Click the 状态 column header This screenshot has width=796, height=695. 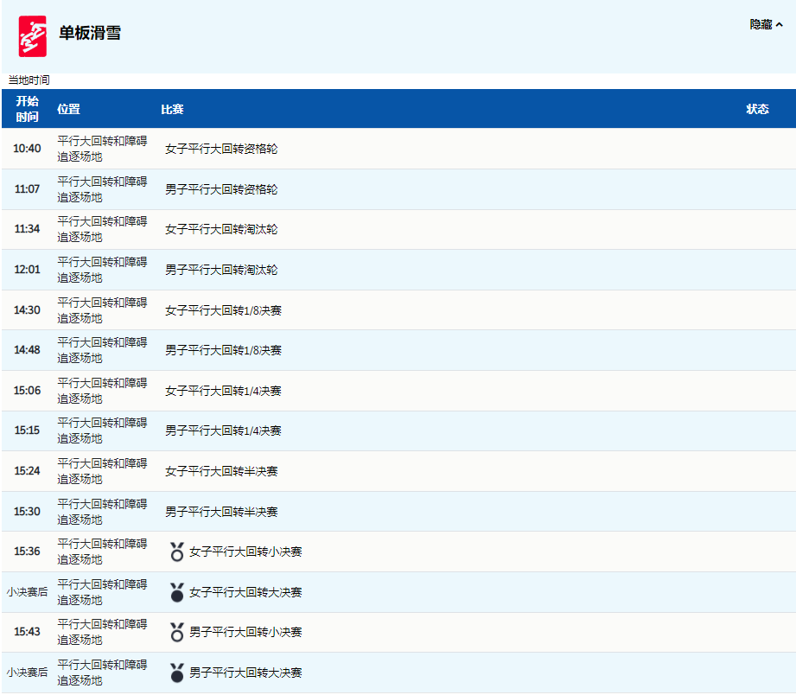tap(757, 109)
